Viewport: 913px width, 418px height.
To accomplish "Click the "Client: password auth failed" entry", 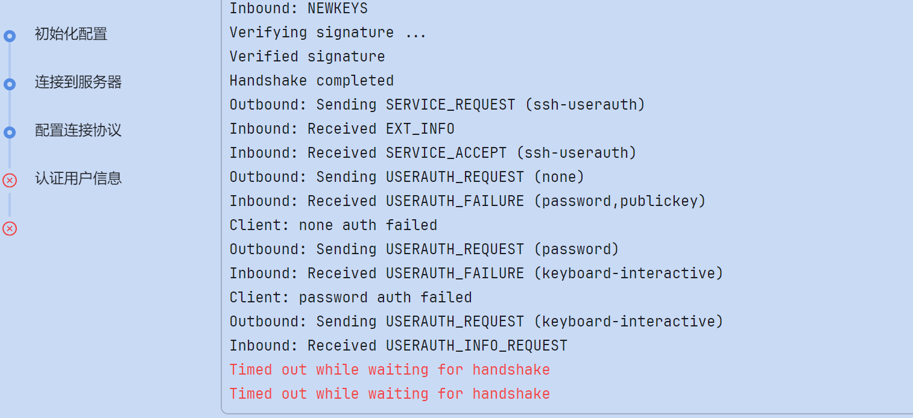I will (x=350, y=298).
